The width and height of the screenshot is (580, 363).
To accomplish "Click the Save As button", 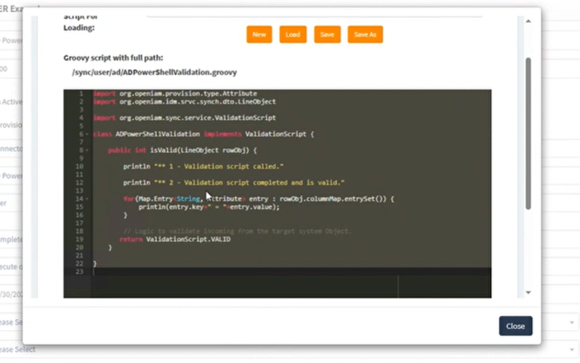I will (x=364, y=35).
